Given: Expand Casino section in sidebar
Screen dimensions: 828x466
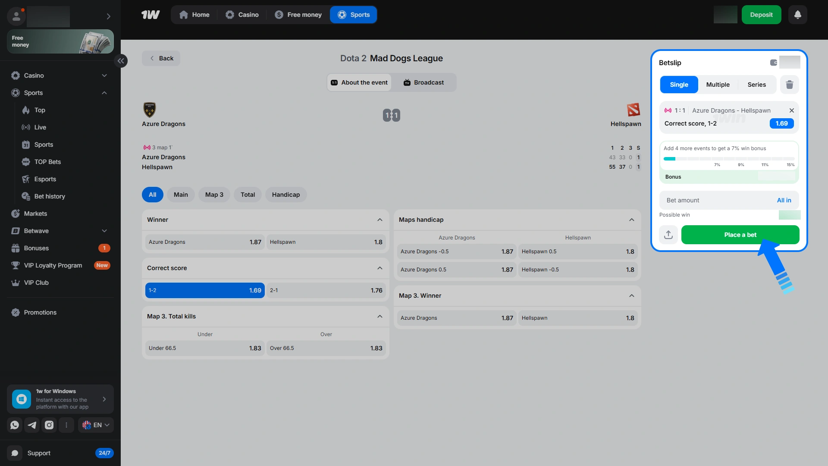Looking at the screenshot, I should click(x=104, y=76).
